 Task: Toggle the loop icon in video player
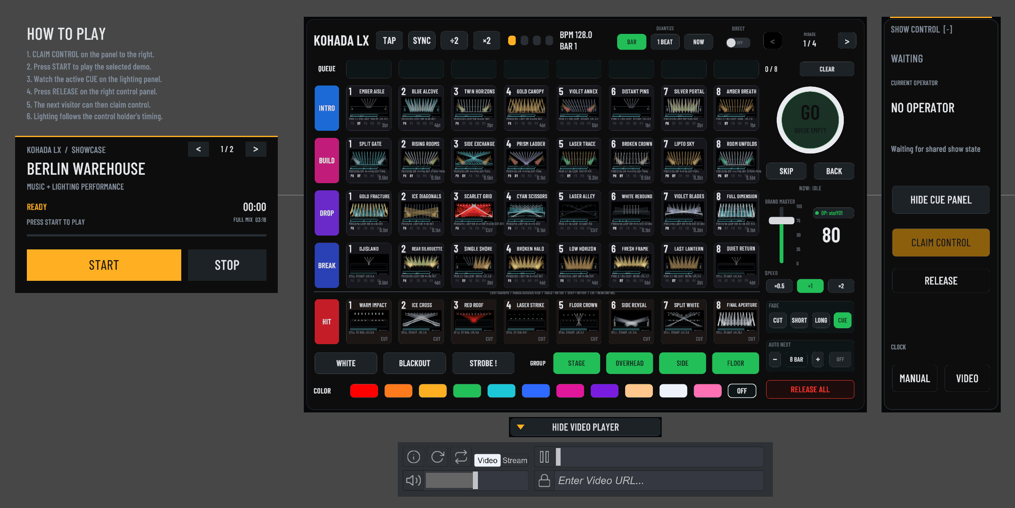[461, 457]
